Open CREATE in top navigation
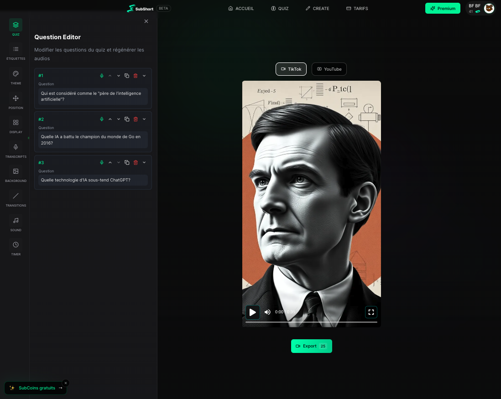 point(317,9)
